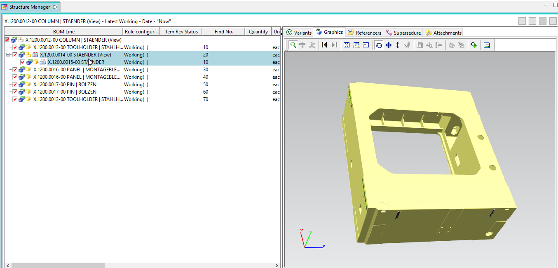The width and height of the screenshot is (558, 268).
Task: Select the Pan four-arrow tool
Action: [388, 45]
